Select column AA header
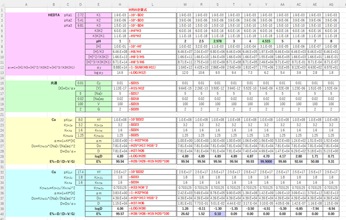346x220 pixels. [282, 4]
